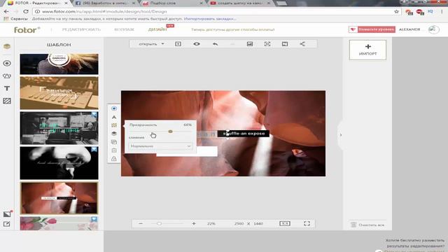Click the browser reload button
This screenshot has height=252, width=448.
point(26,12)
